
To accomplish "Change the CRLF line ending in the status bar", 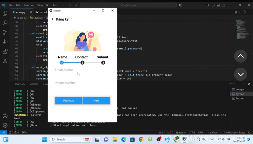I will coord(201,132).
